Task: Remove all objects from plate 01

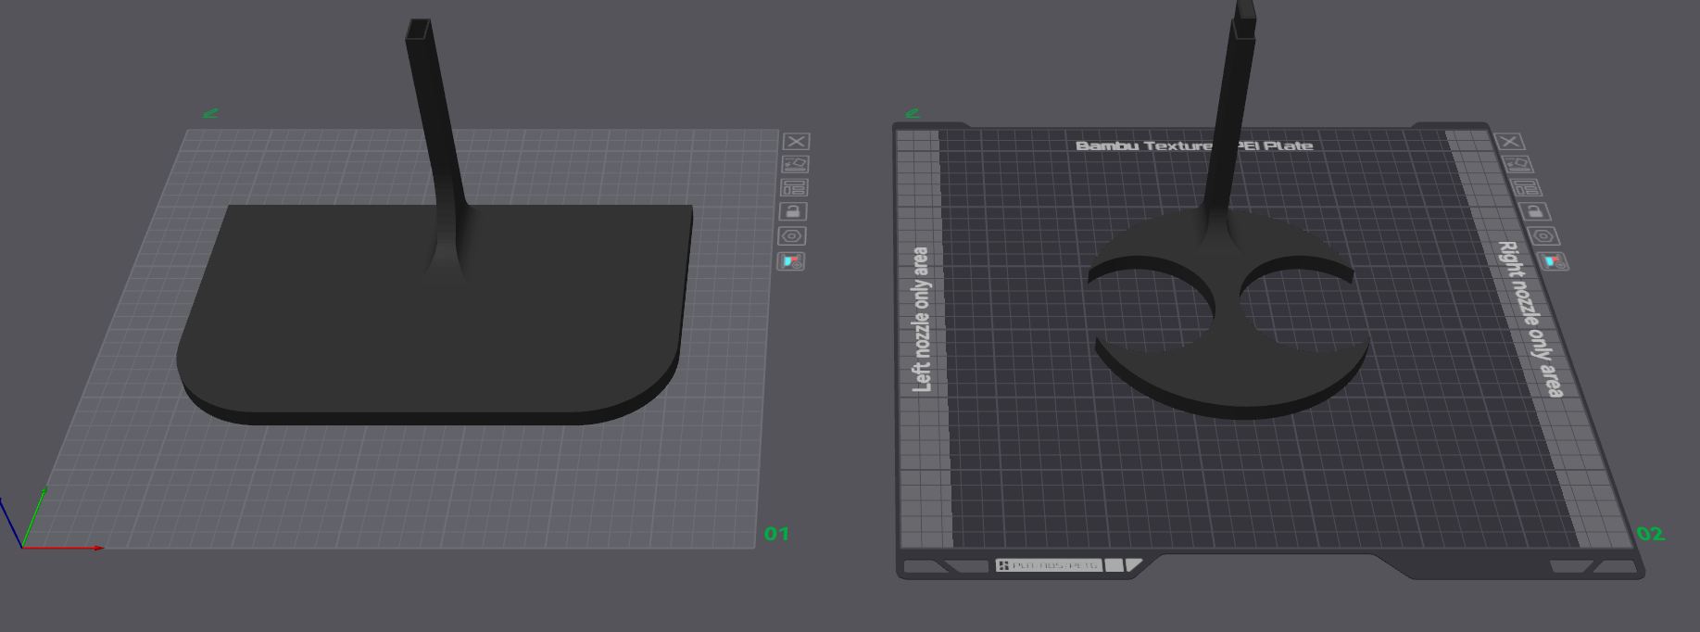Action: click(x=797, y=142)
